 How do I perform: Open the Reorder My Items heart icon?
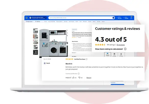[117, 18]
